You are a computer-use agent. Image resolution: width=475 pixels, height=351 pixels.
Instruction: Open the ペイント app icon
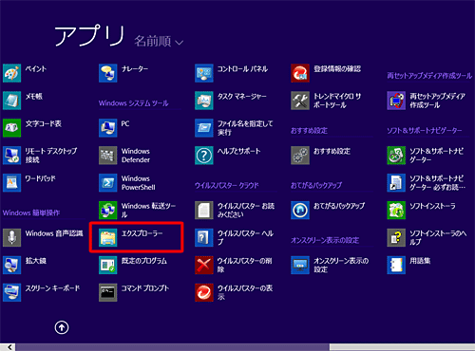(x=12, y=73)
